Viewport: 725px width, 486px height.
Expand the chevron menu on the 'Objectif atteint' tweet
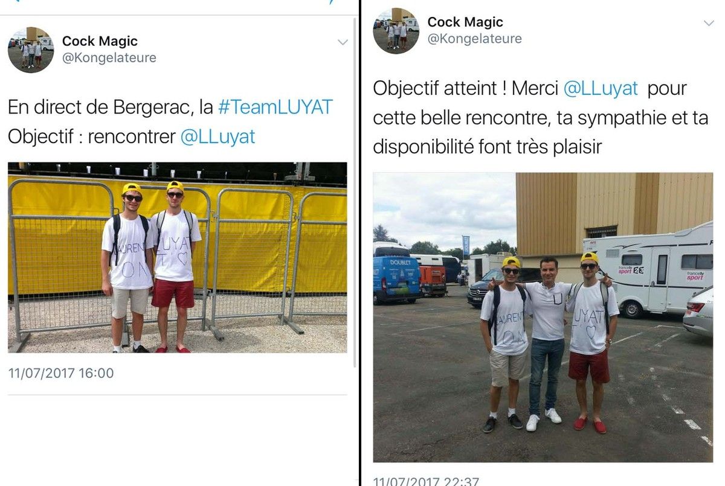point(709,23)
